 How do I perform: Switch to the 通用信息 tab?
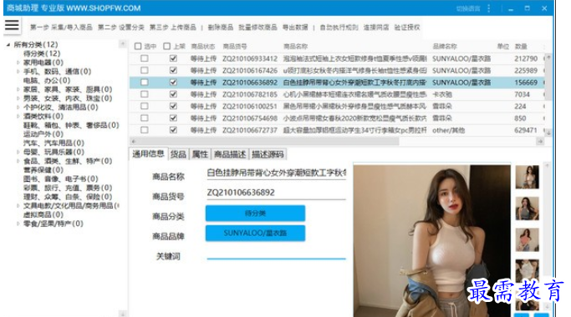[x=148, y=153]
